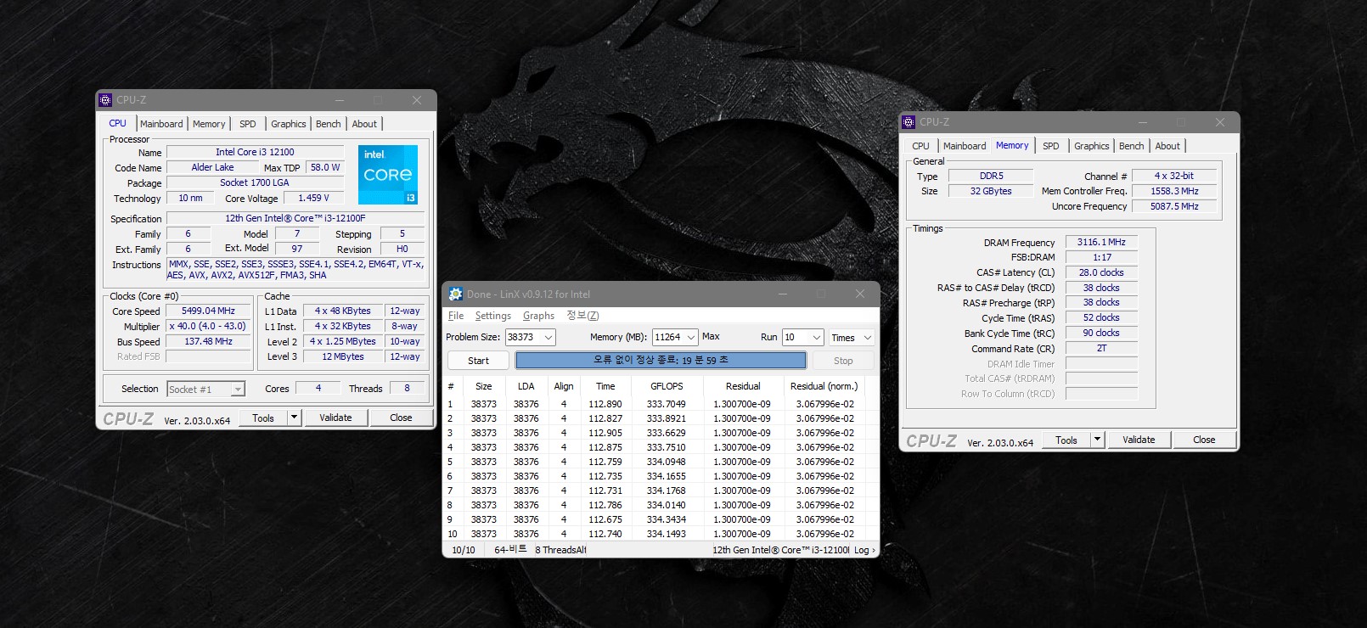Click the CPU-Z icon in the left window title bar
The image size is (1367, 628).
pos(105,100)
